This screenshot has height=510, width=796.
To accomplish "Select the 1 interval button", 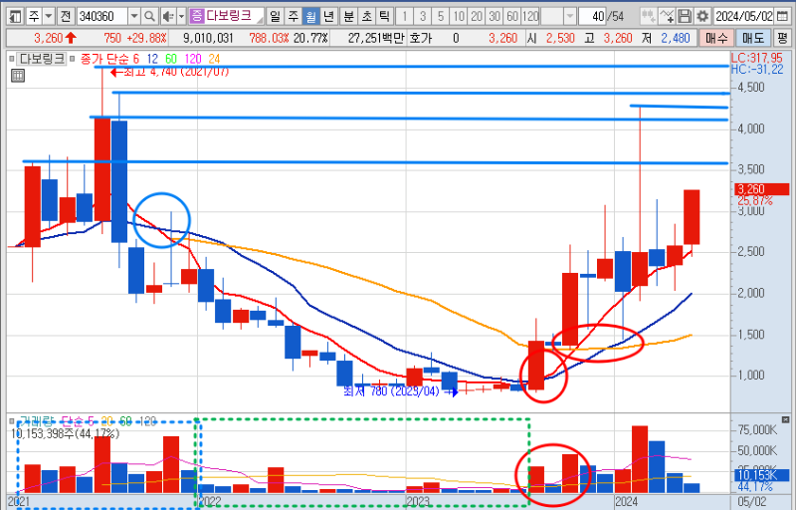I will pos(405,17).
